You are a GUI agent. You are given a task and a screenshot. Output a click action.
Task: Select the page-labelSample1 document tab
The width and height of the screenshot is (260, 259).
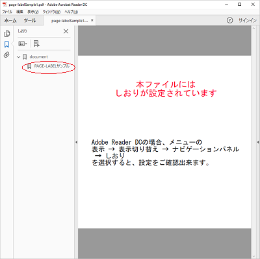(x=70, y=21)
